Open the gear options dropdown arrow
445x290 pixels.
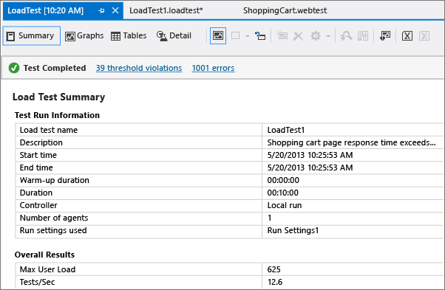(x=328, y=36)
